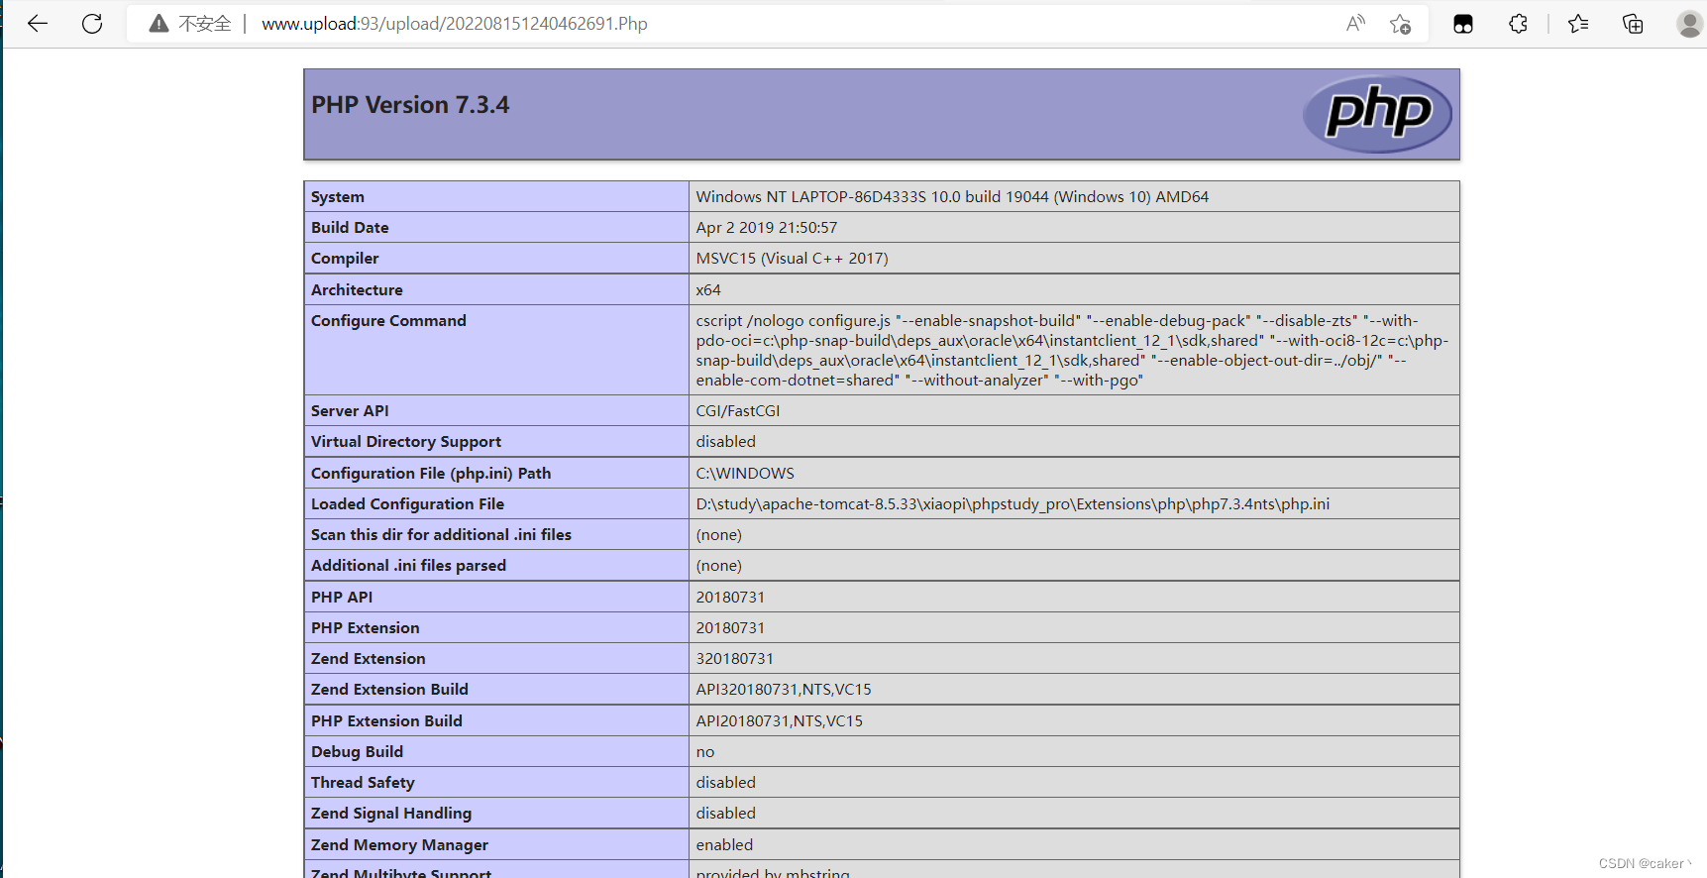This screenshot has height=878, width=1707.
Task: Select enabled value for Zend Memory Manager
Action: (x=724, y=845)
